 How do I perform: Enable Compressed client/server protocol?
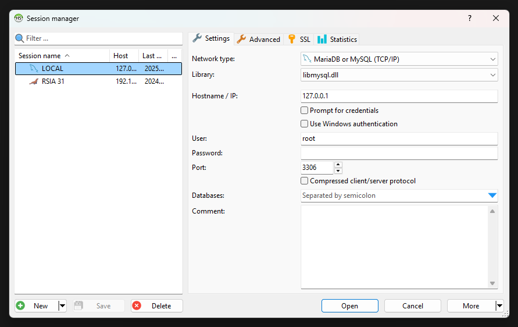click(304, 180)
